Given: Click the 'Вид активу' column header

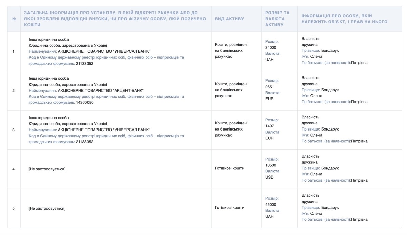Looking at the screenshot, I should pos(229,19).
